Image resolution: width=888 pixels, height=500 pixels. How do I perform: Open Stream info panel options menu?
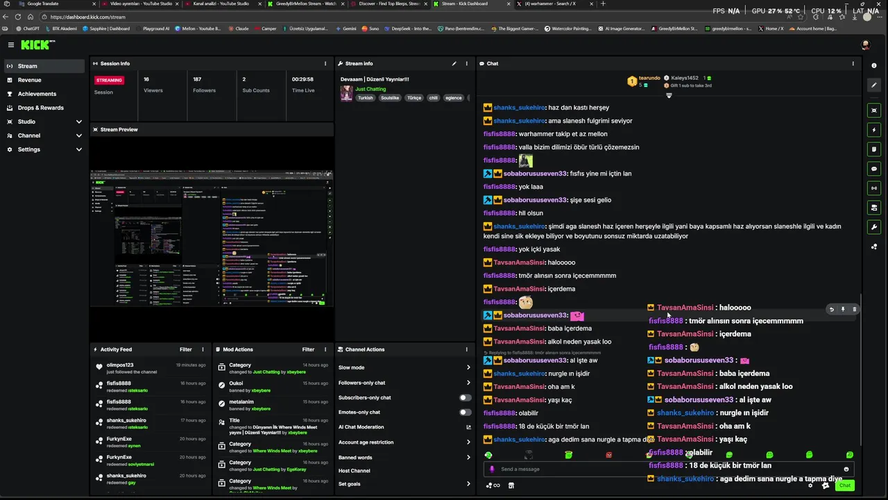(467, 63)
